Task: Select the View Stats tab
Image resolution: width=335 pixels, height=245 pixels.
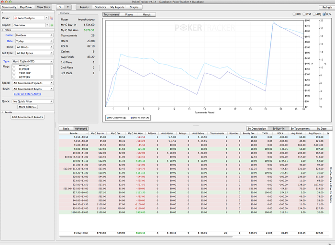Action: [x=44, y=7]
